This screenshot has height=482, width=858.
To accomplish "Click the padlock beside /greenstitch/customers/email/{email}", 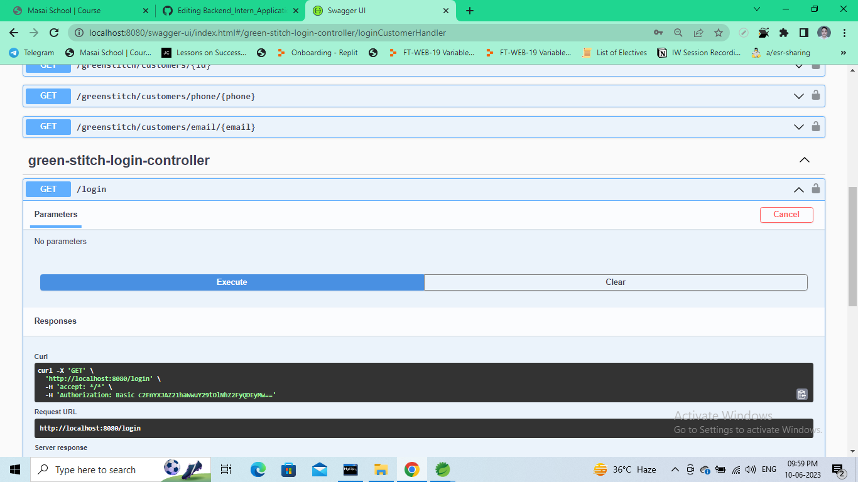I will point(815,127).
